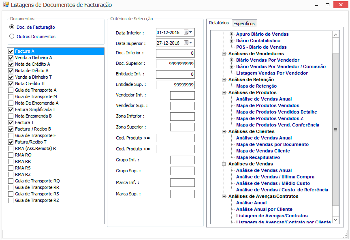Click the Doc. Inferior input field
Image resolution: width=350 pixels, height=240 pixels.
pyautogui.click(x=175, y=53)
